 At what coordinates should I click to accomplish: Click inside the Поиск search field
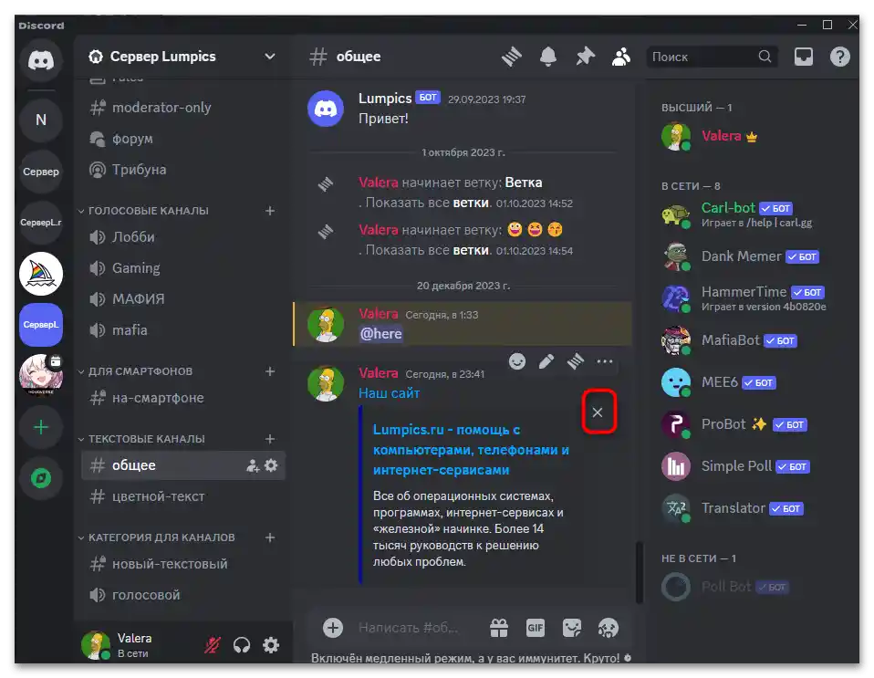[702, 56]
